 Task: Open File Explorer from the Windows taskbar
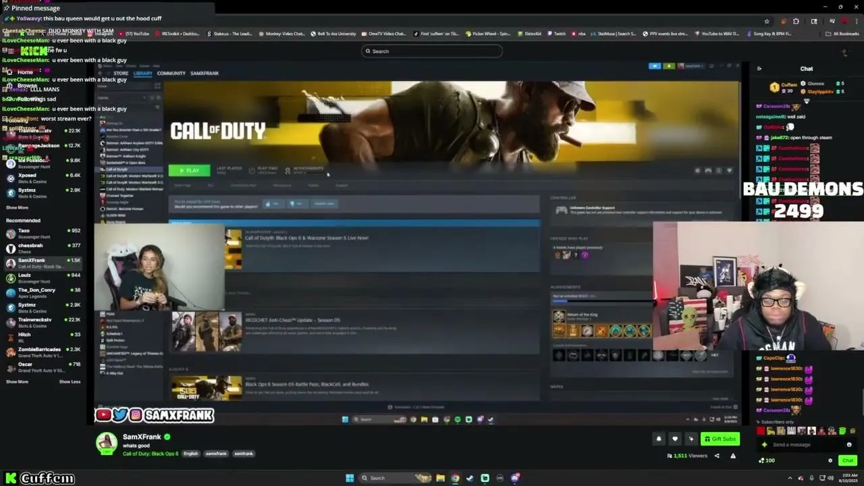pyautogui.click(x=440, y=478)
